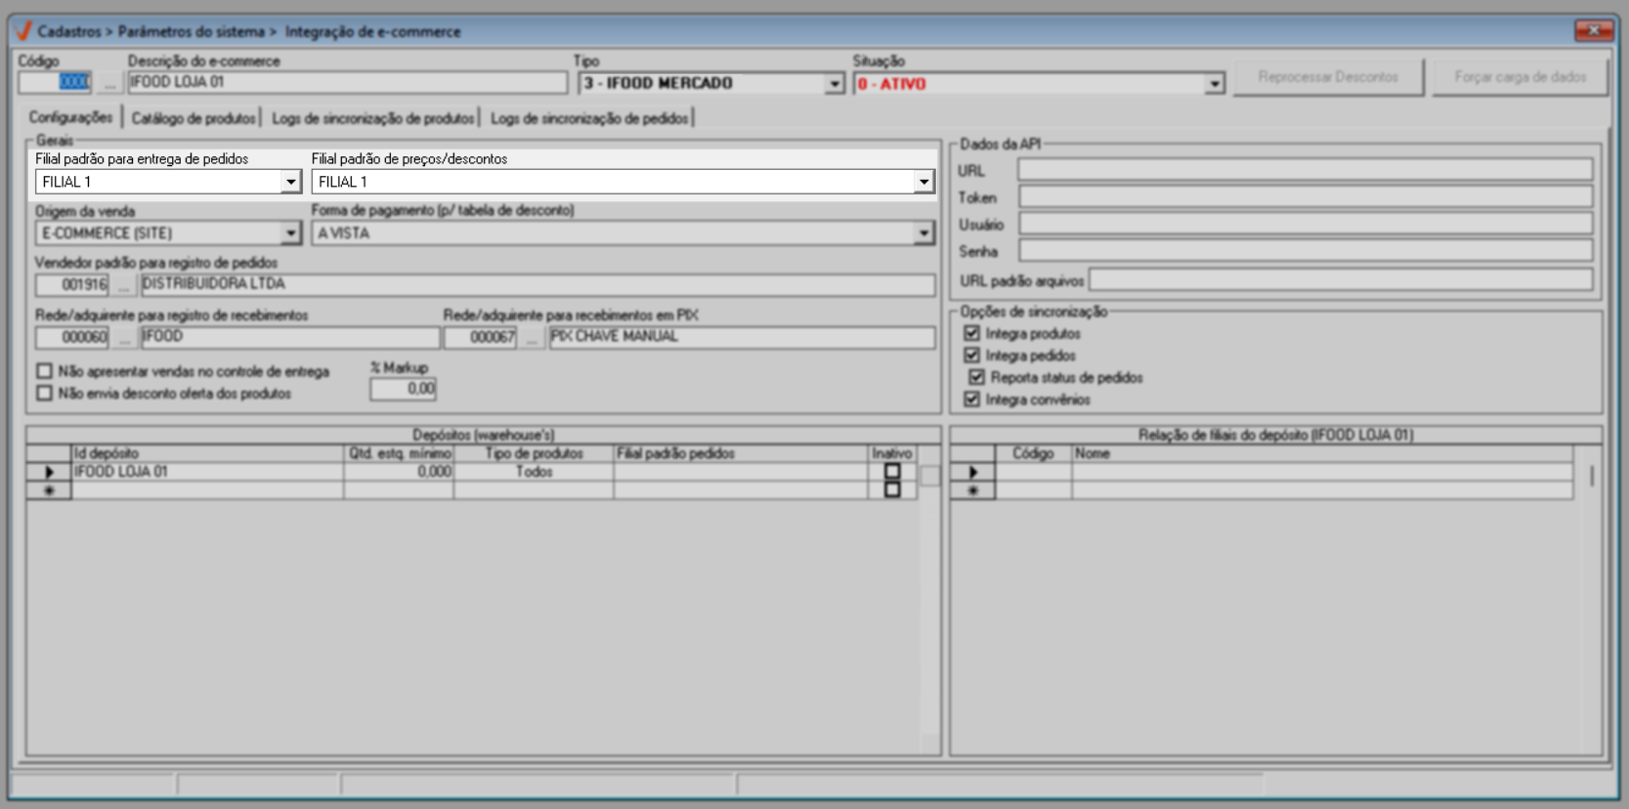Click new row asterisk in filiais grid

point(972,490)
